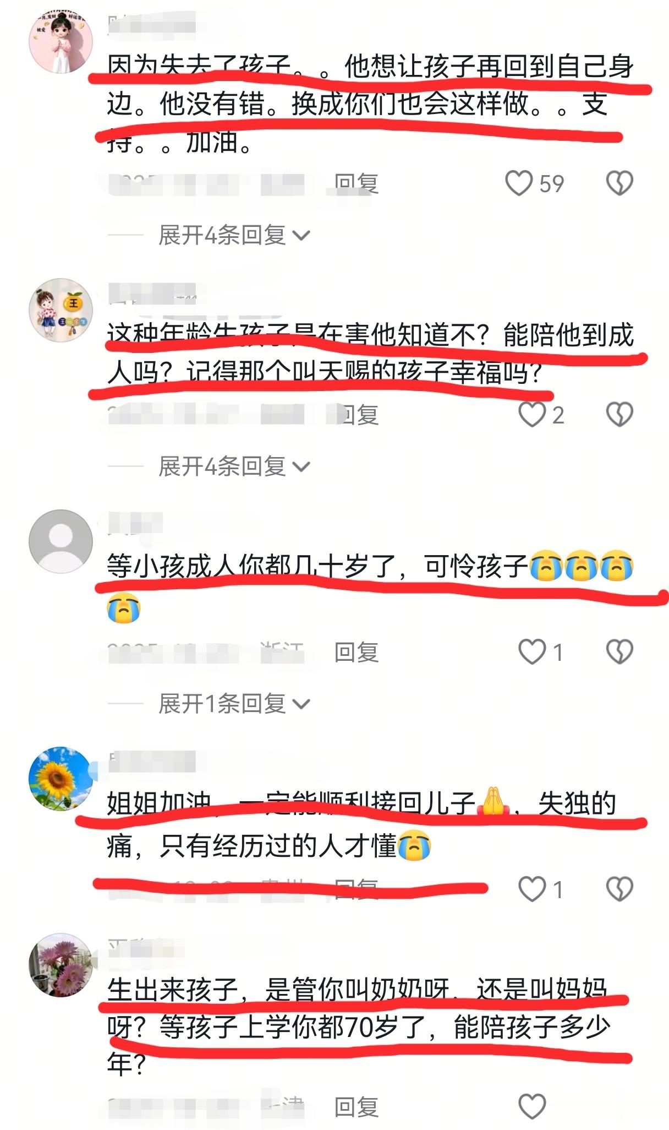Open the cartoon girl avatar profile
Viewport: 669px width, 1130px height.
pos(61,41)
